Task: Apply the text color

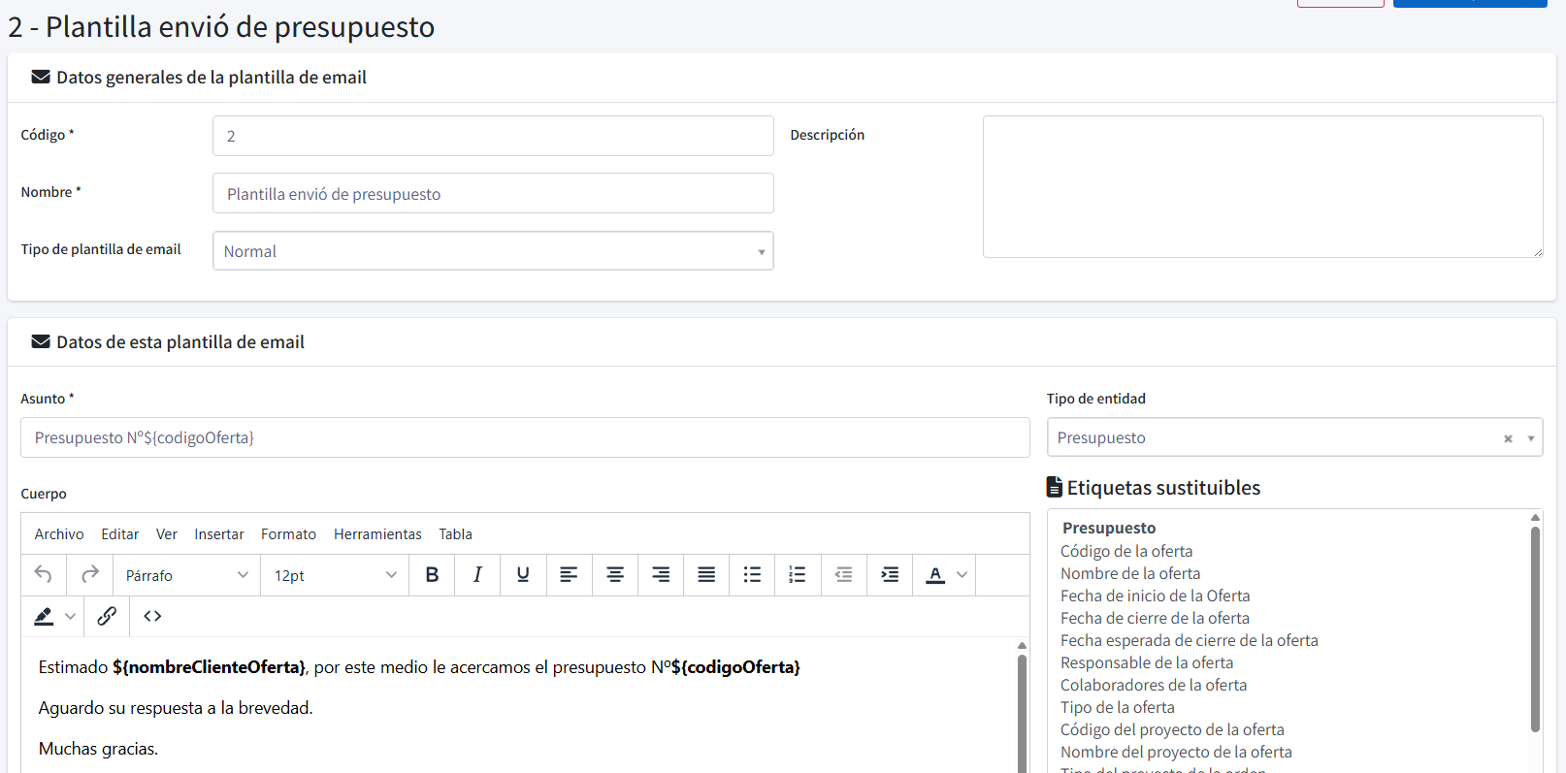Action: pos(934,575)
